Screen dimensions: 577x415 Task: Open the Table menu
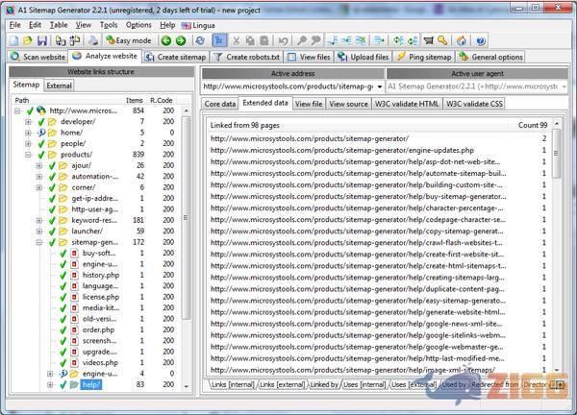tap(59, 25)
